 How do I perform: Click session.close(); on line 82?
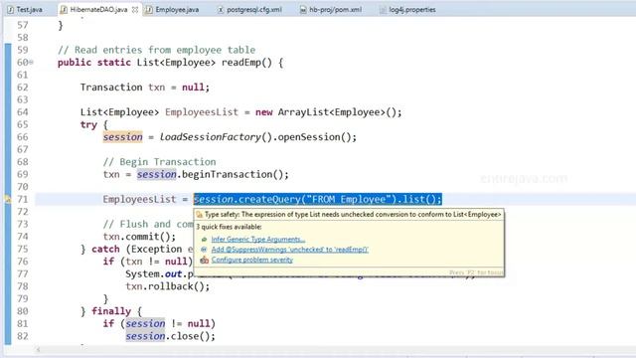(x=170, y=336)
